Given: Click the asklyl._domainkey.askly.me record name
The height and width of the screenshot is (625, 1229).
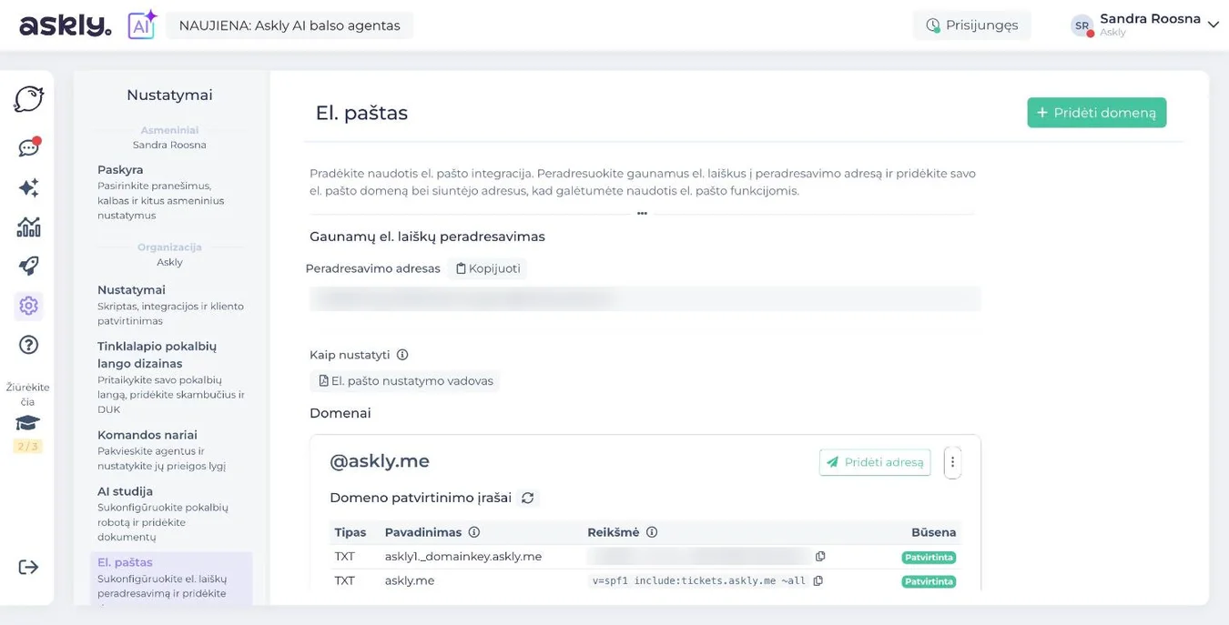Looking at the screenshot, I should (x=463, y=556).
